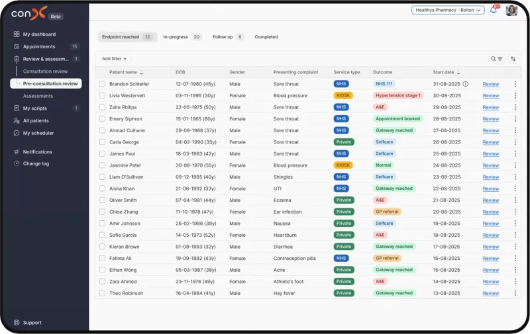Check the box for Zara Ahmed
Viewport: 530px width, 334px height.
(102, 281)
